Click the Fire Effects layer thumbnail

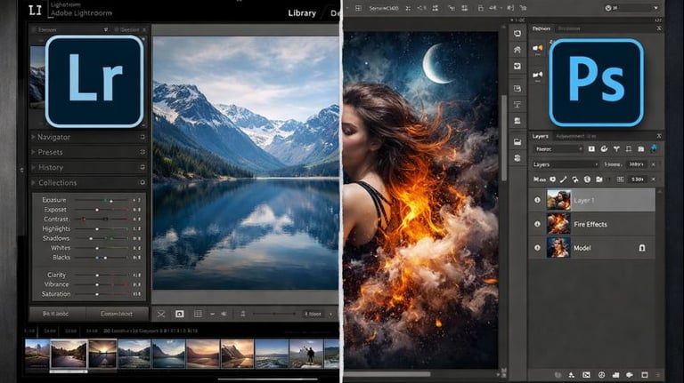pyautogui.click(x=558, y=224)
